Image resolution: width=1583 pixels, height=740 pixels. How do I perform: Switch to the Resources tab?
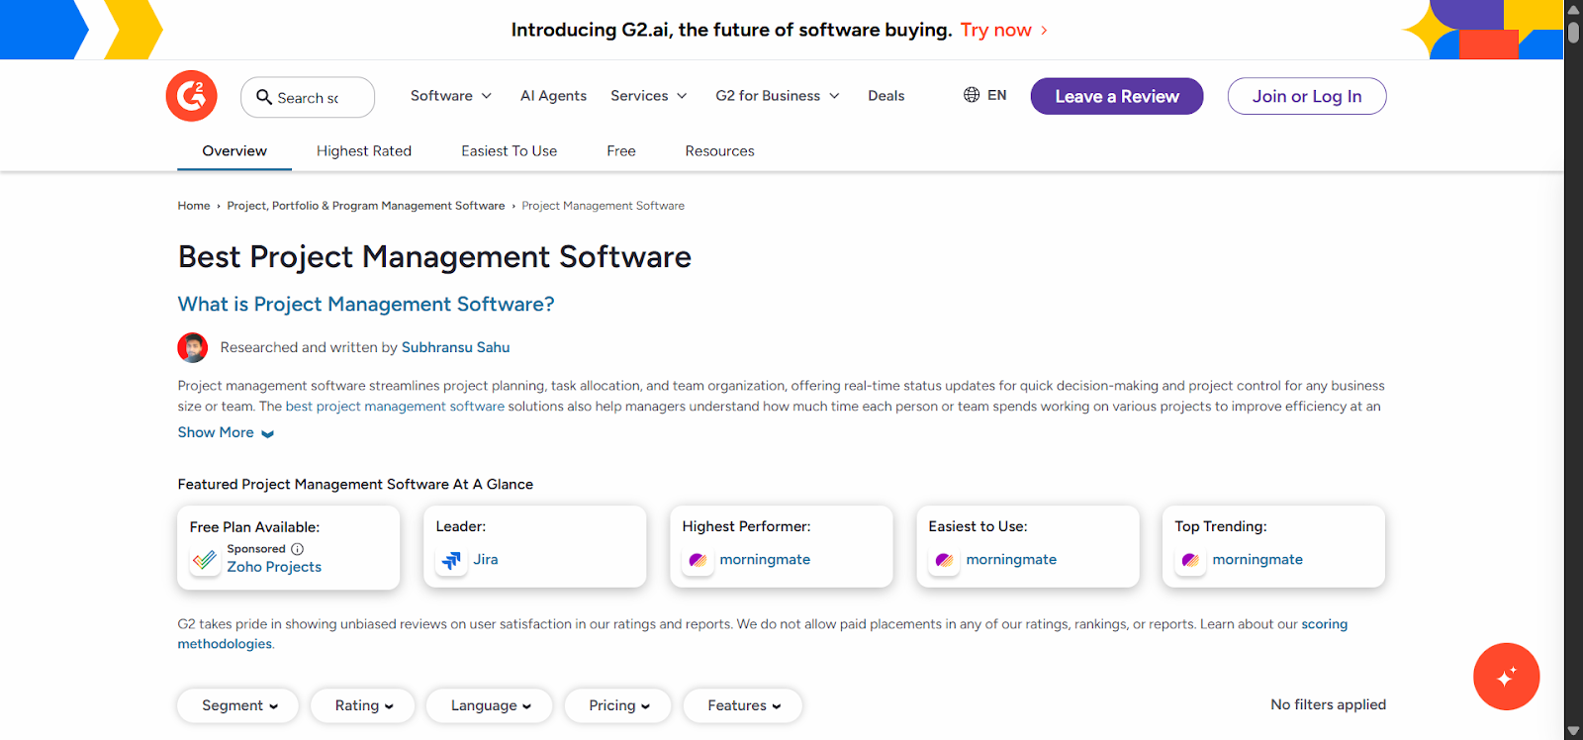[719, 151]
